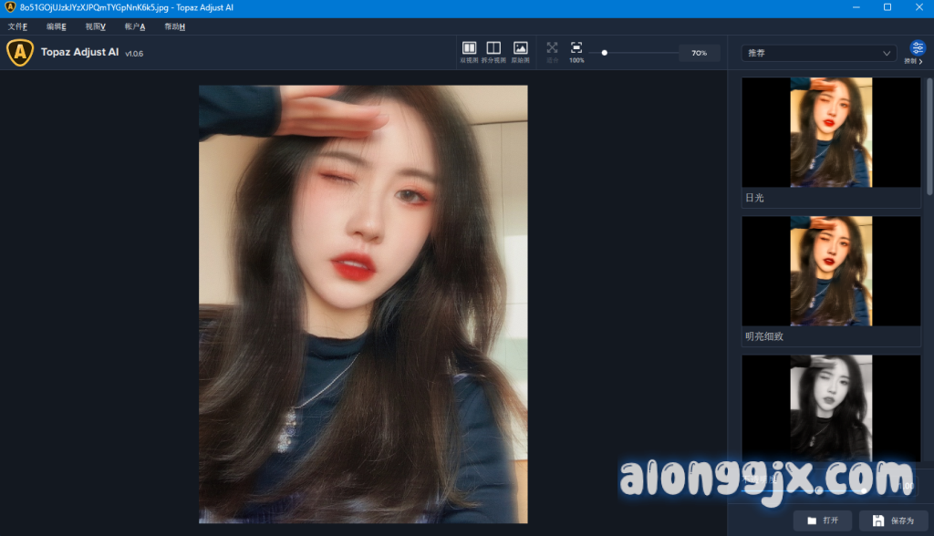Open the 视图 (View) menu

click(x=95, y=26)
